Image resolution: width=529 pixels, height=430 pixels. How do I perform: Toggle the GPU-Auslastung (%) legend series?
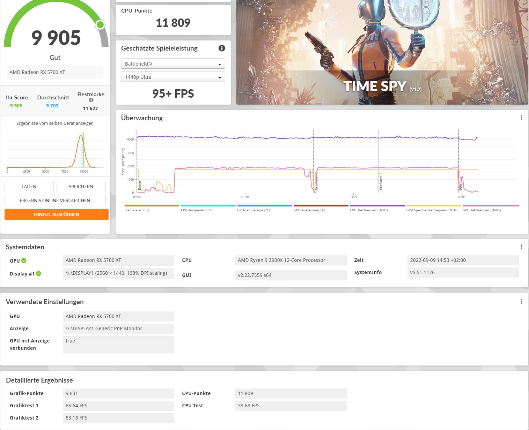[x=321, y=208]
